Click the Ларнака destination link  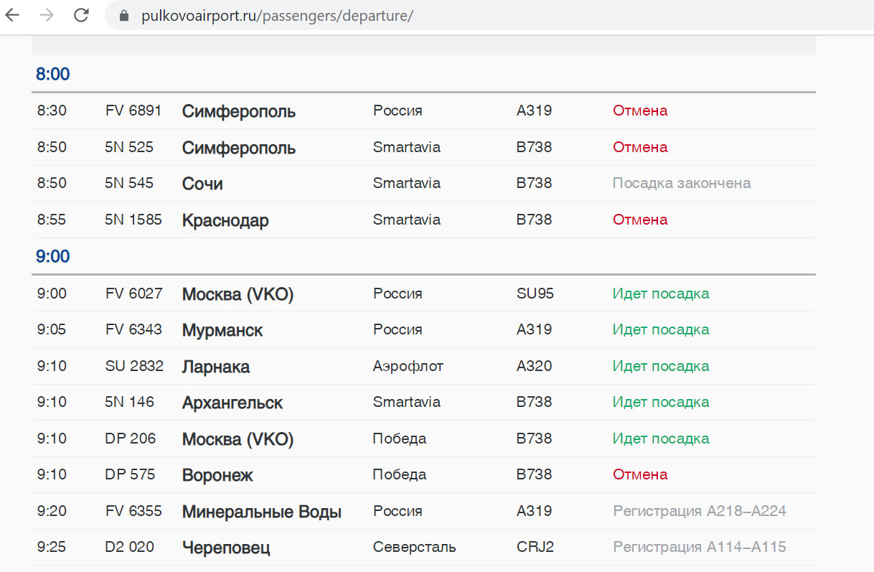[216, 367]
